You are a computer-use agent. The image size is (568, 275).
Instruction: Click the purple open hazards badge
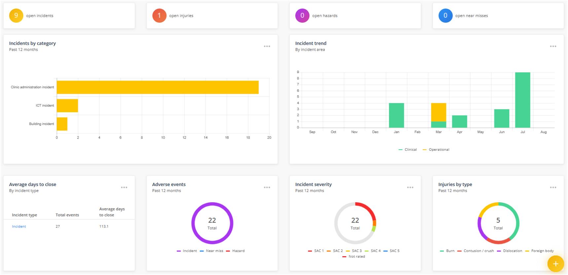pos(302,15)
